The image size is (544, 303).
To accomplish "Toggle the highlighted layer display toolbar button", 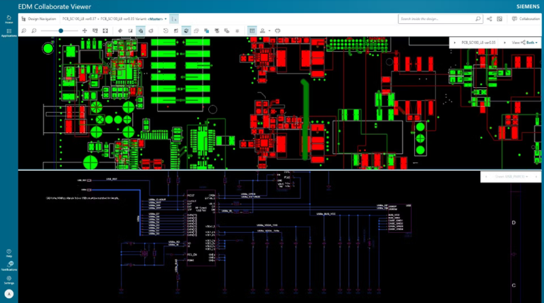I will pyautogui.click(x=141, y=31).
